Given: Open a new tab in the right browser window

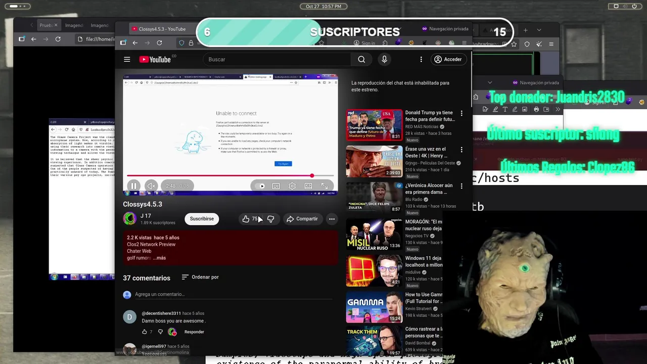Looking at the screenshot, I should pyautogui.click(x=525, y=30).
